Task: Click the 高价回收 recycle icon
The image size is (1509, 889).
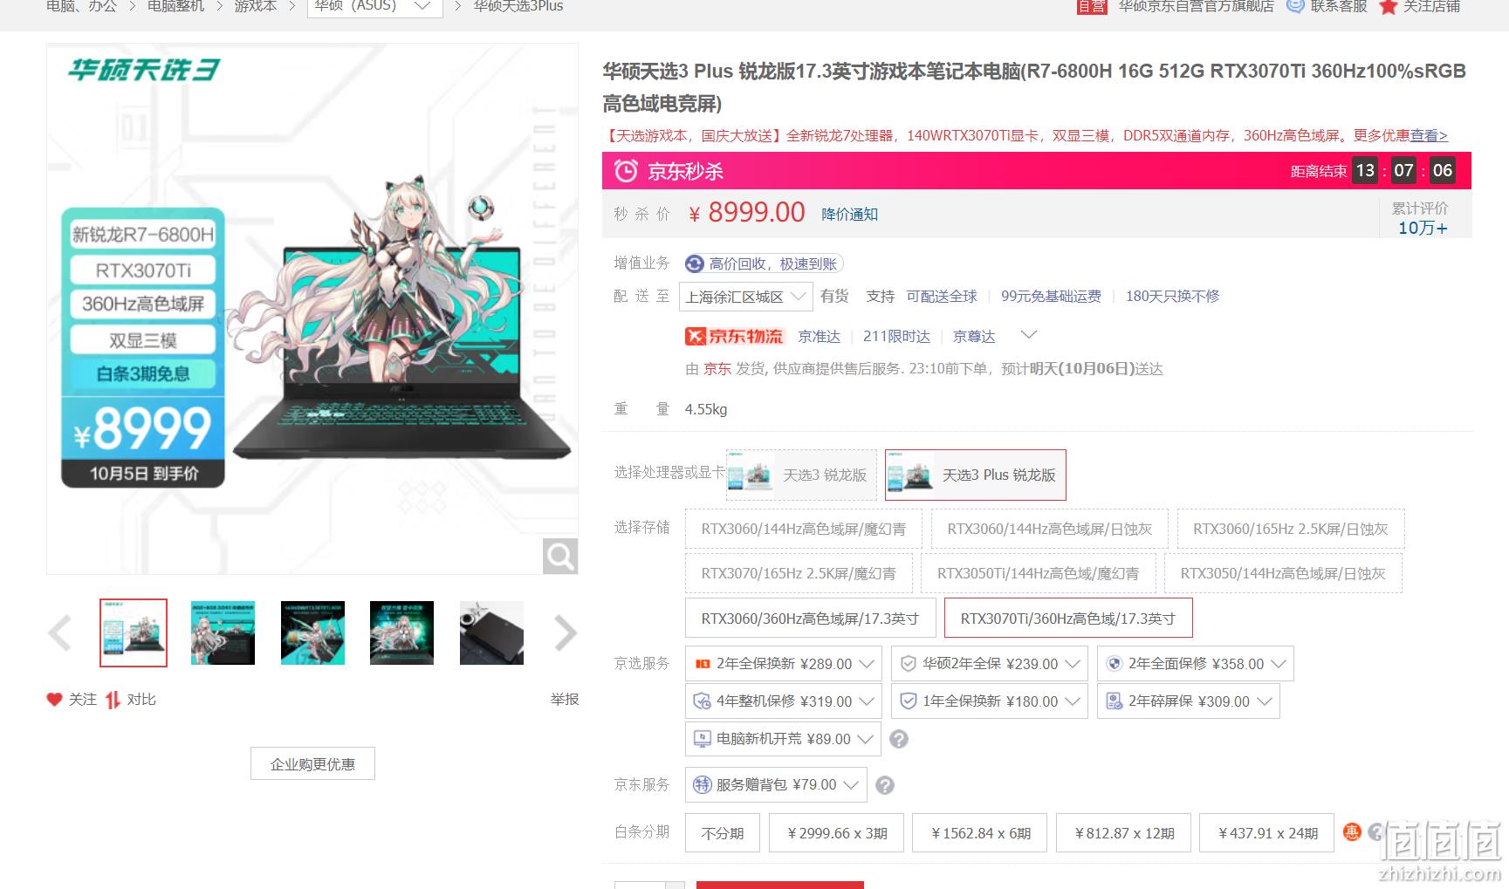Action: pos(695,263)
